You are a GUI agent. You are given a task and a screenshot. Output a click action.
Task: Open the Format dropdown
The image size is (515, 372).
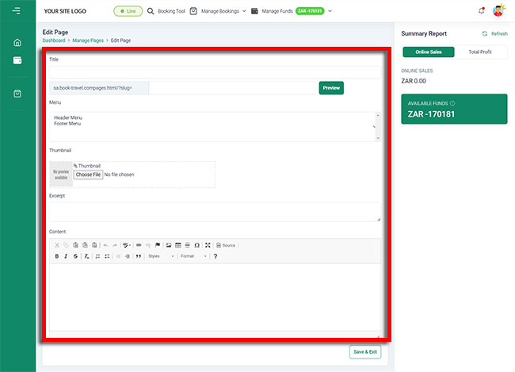pos(193,256)
